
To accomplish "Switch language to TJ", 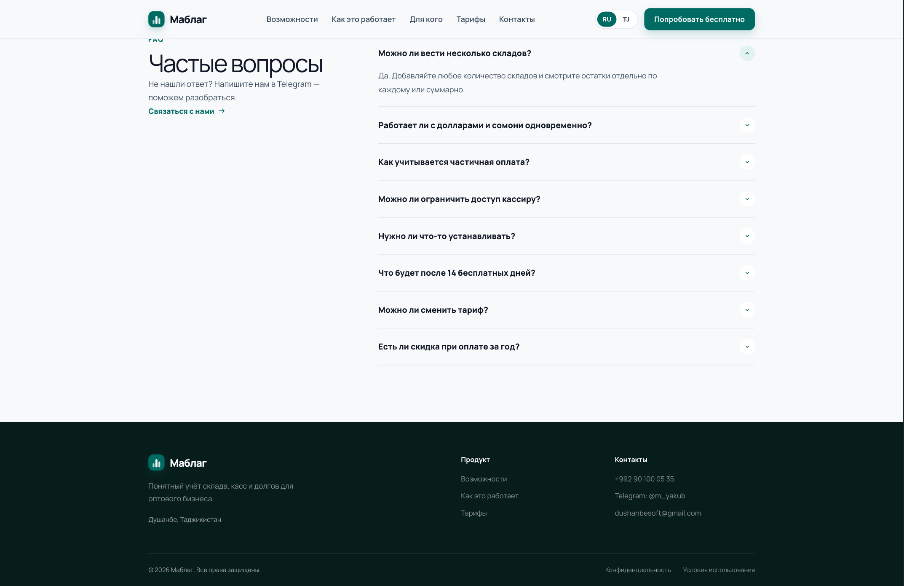I will (x=626, y=19).
